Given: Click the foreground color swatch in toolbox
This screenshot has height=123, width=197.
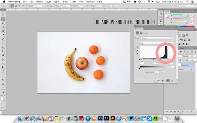Looking at the screenshot, I should (x=2, y=99).
